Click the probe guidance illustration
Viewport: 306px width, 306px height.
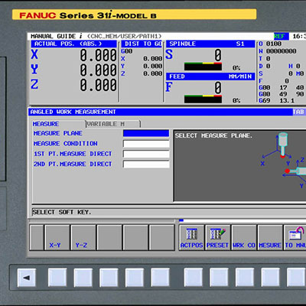pos(285,159)
